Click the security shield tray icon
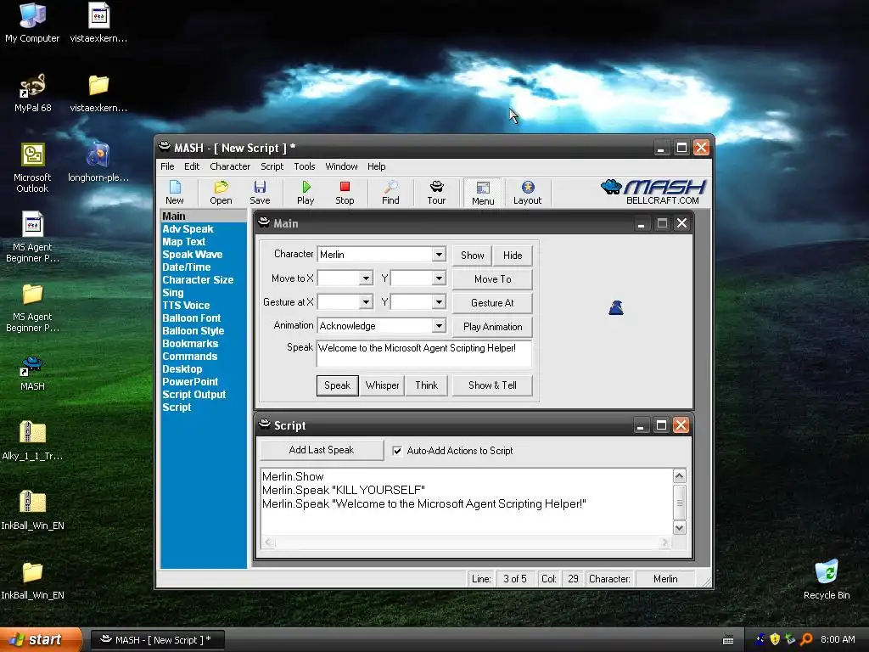Image resolution: width=869 pixels, height=652 pixels. point(775,639)
